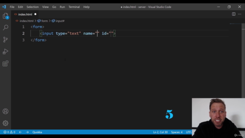Screen dimensions: 245x138
Task: Select the index.html editor tab
Action: click(25, 15)
